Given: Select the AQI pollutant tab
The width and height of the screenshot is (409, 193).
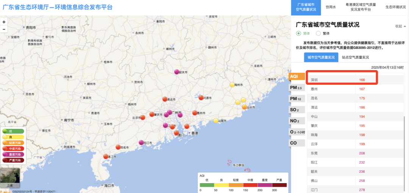Looking at the screenshot, I should point(297,76).
